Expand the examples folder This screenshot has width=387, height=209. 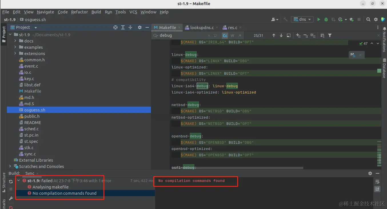[15, 47]
